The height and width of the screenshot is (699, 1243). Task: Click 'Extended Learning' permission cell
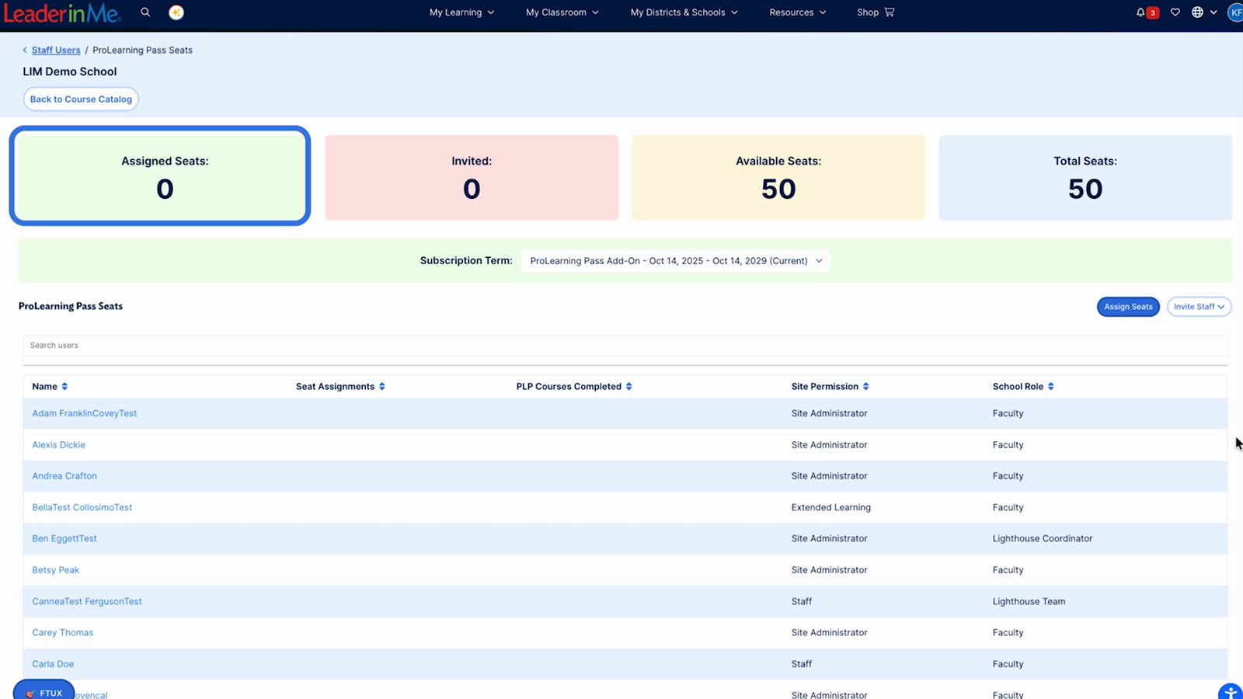point(830,507)
